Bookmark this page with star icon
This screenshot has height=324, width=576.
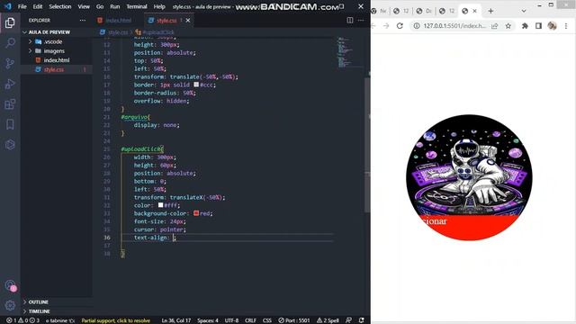pyautogui.click(x=508, y=26)
